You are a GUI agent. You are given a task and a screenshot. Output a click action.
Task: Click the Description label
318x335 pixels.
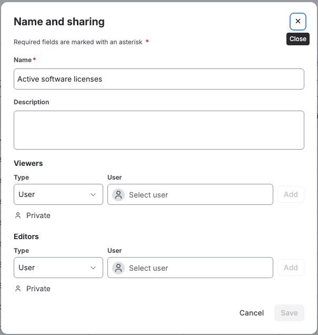tap(32, 102)
